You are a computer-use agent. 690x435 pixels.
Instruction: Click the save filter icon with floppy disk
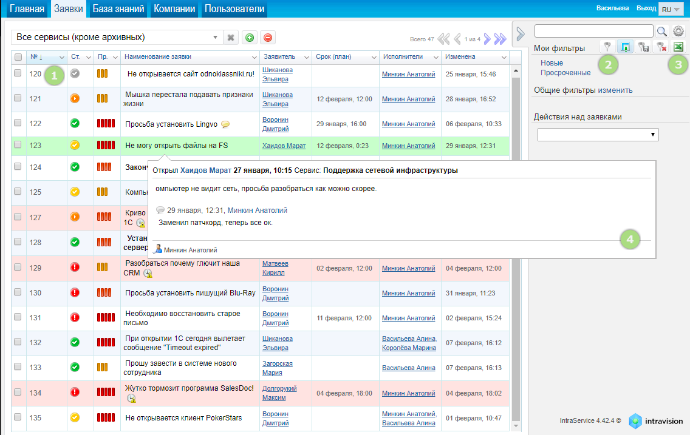643,47
